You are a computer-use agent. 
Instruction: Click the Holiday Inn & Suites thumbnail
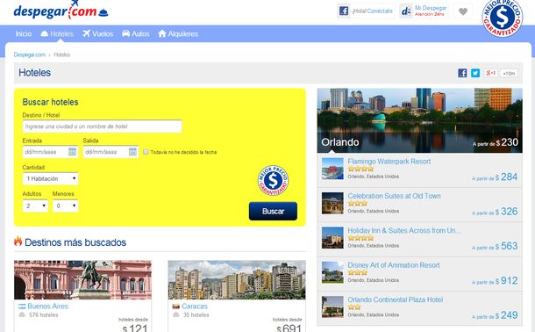(x=332, y=238)
